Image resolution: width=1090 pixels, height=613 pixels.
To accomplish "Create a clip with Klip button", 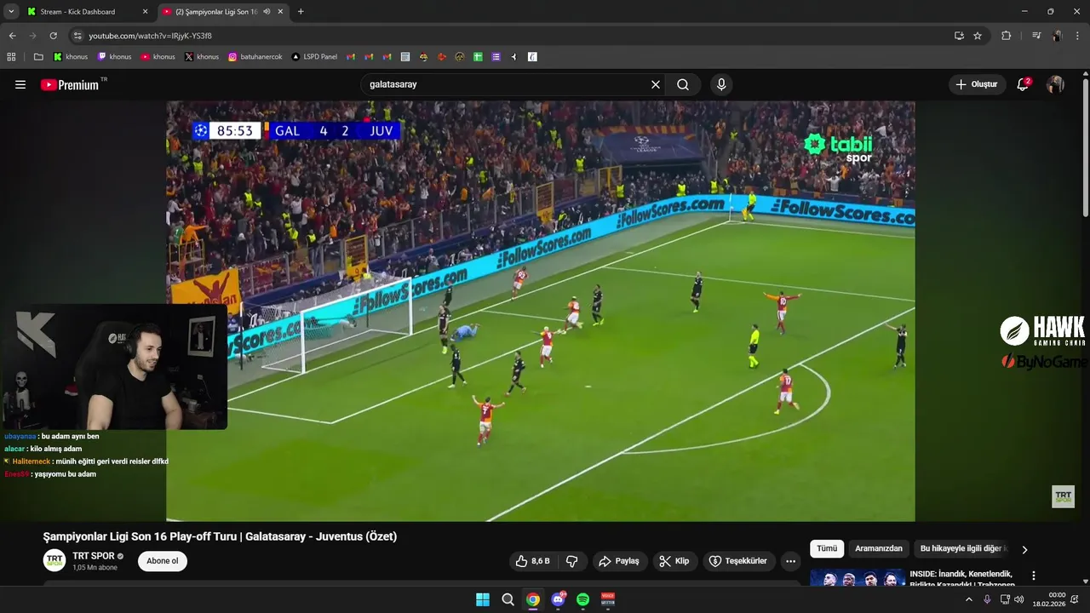I will pyautogui.click(x=674, y=561).
